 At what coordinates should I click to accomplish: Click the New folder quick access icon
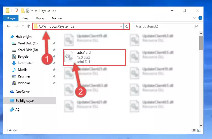click(x=23, y=10)
